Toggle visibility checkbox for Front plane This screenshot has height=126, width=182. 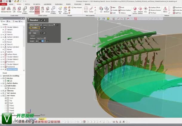click(x=6, y=98)
